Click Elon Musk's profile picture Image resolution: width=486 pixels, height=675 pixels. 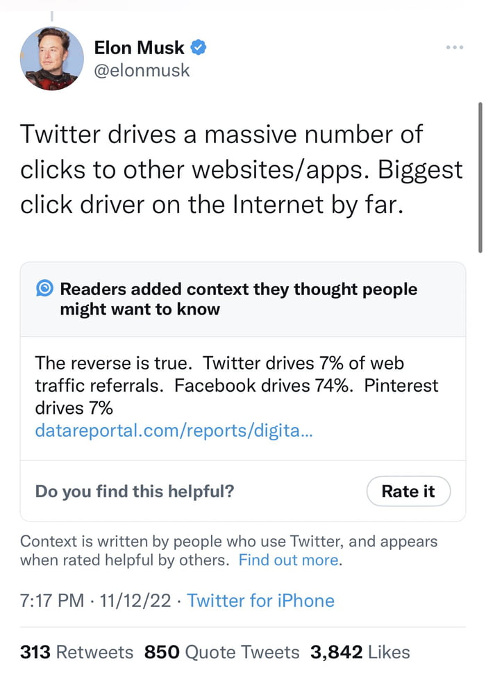coord(51,58)
